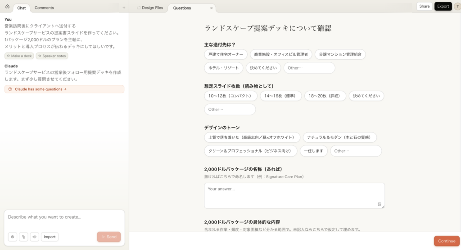Click the image icon in answer textarea
This screenshot has height=250, width=461.
pyautogui.click(x=380, y=204)
